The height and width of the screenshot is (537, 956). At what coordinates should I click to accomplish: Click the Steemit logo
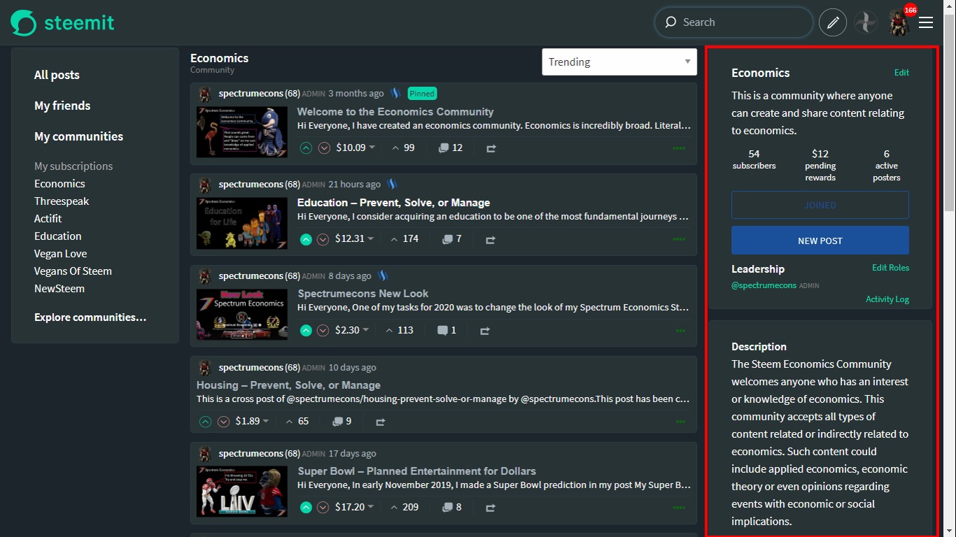62,23
